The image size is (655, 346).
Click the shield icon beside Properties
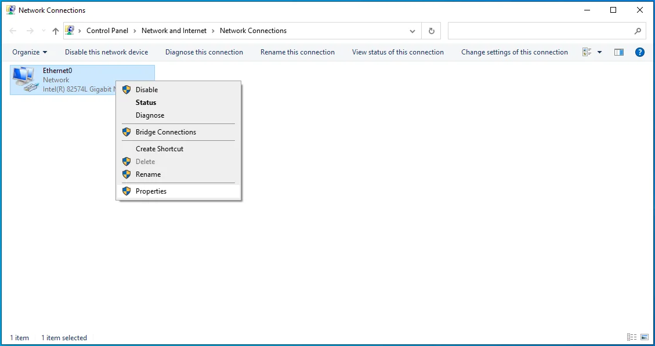point(126,191)
